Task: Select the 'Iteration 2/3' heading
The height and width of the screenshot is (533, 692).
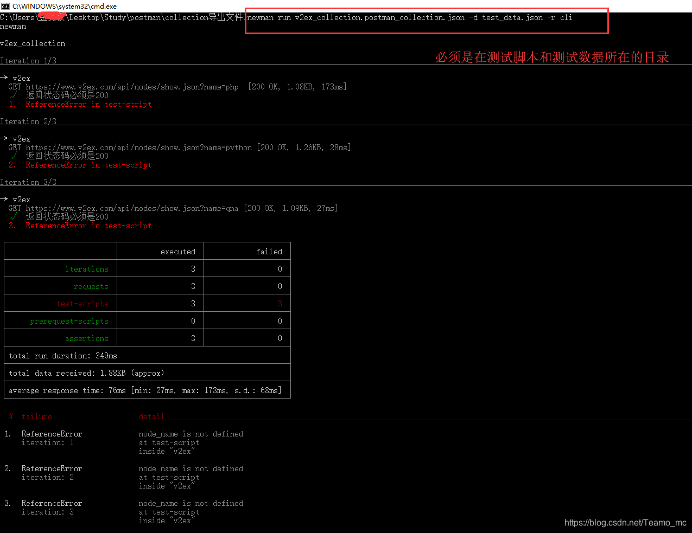Action: coord(28,121)
